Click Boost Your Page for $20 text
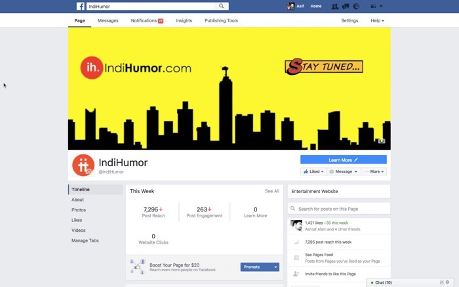The height and width of the screenshot is (287, 459). point(174,265)
